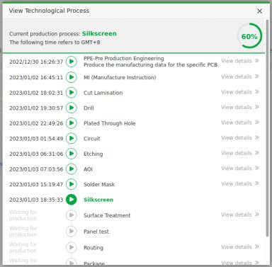View details for Plated Through Hole
The width and height of the screenshot is (272, 267).
tap(240, 123)
